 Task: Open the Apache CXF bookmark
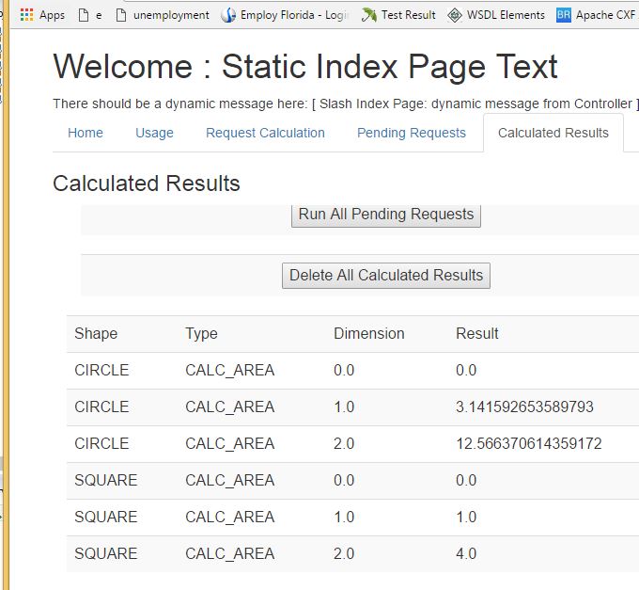click(596, 15)
